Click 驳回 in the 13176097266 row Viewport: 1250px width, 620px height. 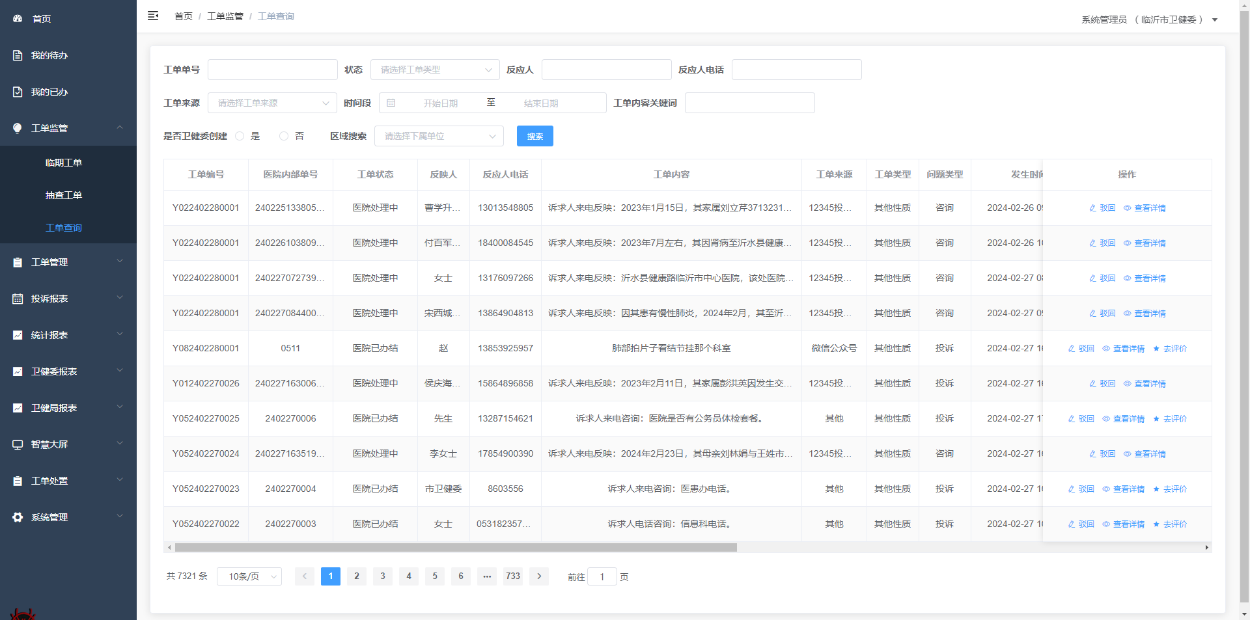(1102, 278)
